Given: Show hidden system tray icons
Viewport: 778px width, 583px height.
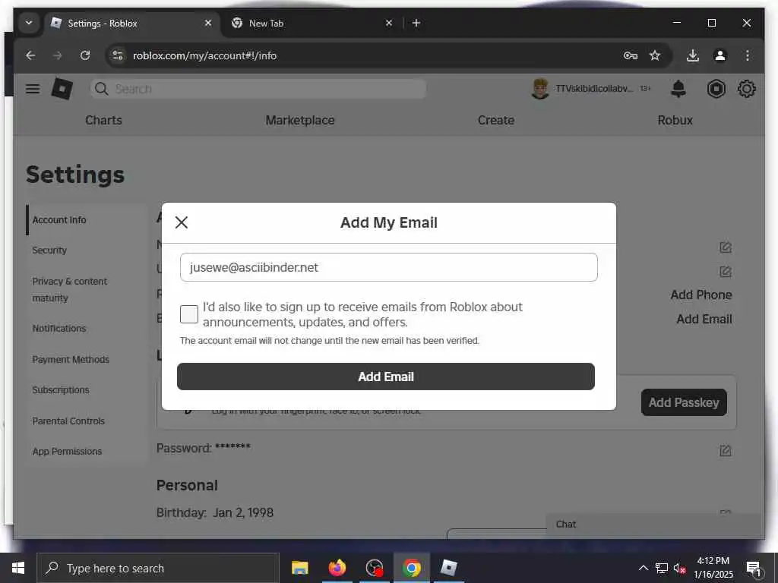Looking at the screenshot, I should click(643, 568).
